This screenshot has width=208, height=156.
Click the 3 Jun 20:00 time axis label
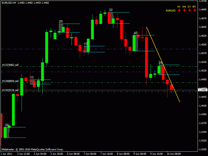(57, 154)
